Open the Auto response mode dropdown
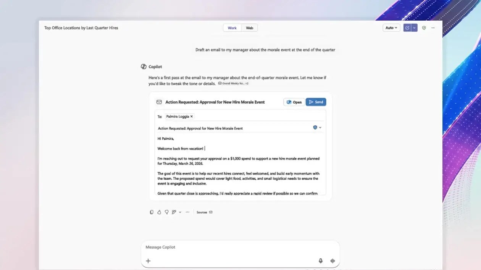The image size is (481, 270). point(391,27)
